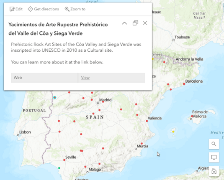Viewport: 224px width, 180px height.
Task: Click the red point just right of Madrid
Action: (103, 101)
